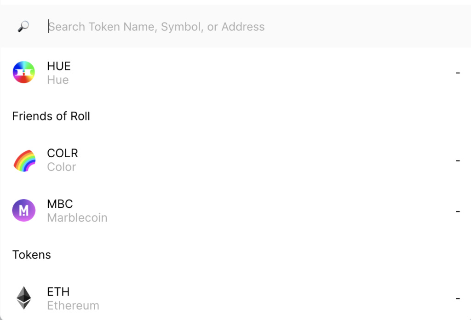The width and height of the screenshot is (471, 320).
Task: Click the Ethereum name subtitle
Action: (x=73, y=305)
